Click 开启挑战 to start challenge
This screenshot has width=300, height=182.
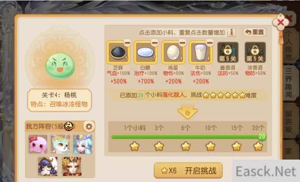tap(188, 170)
